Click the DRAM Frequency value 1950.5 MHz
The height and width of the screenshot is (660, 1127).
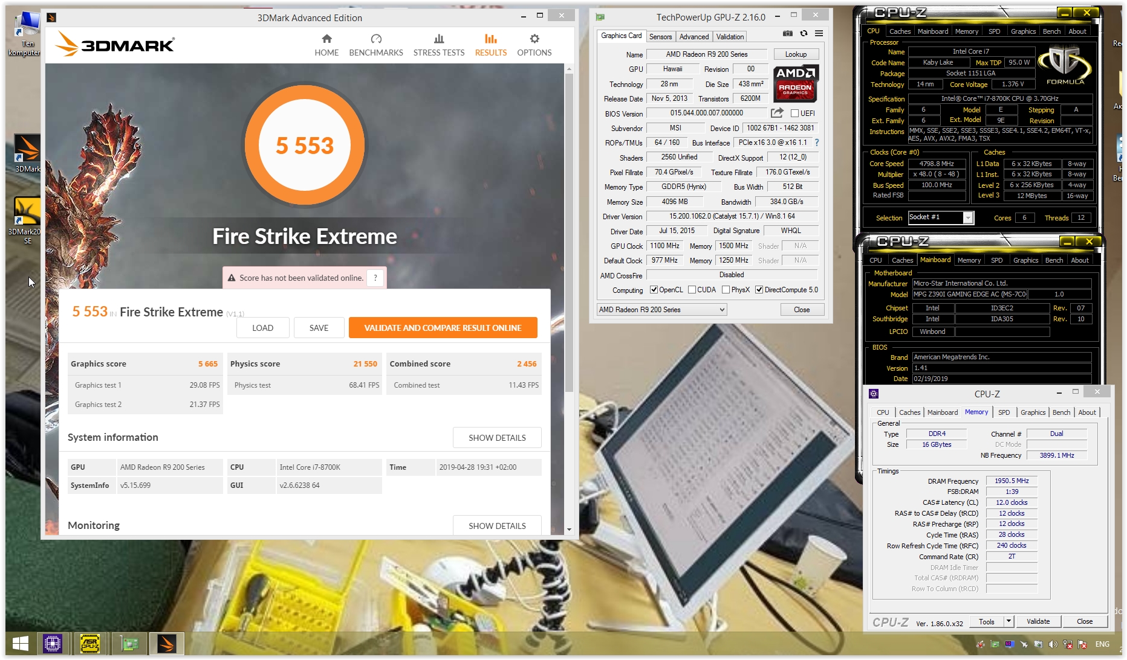1012,481
